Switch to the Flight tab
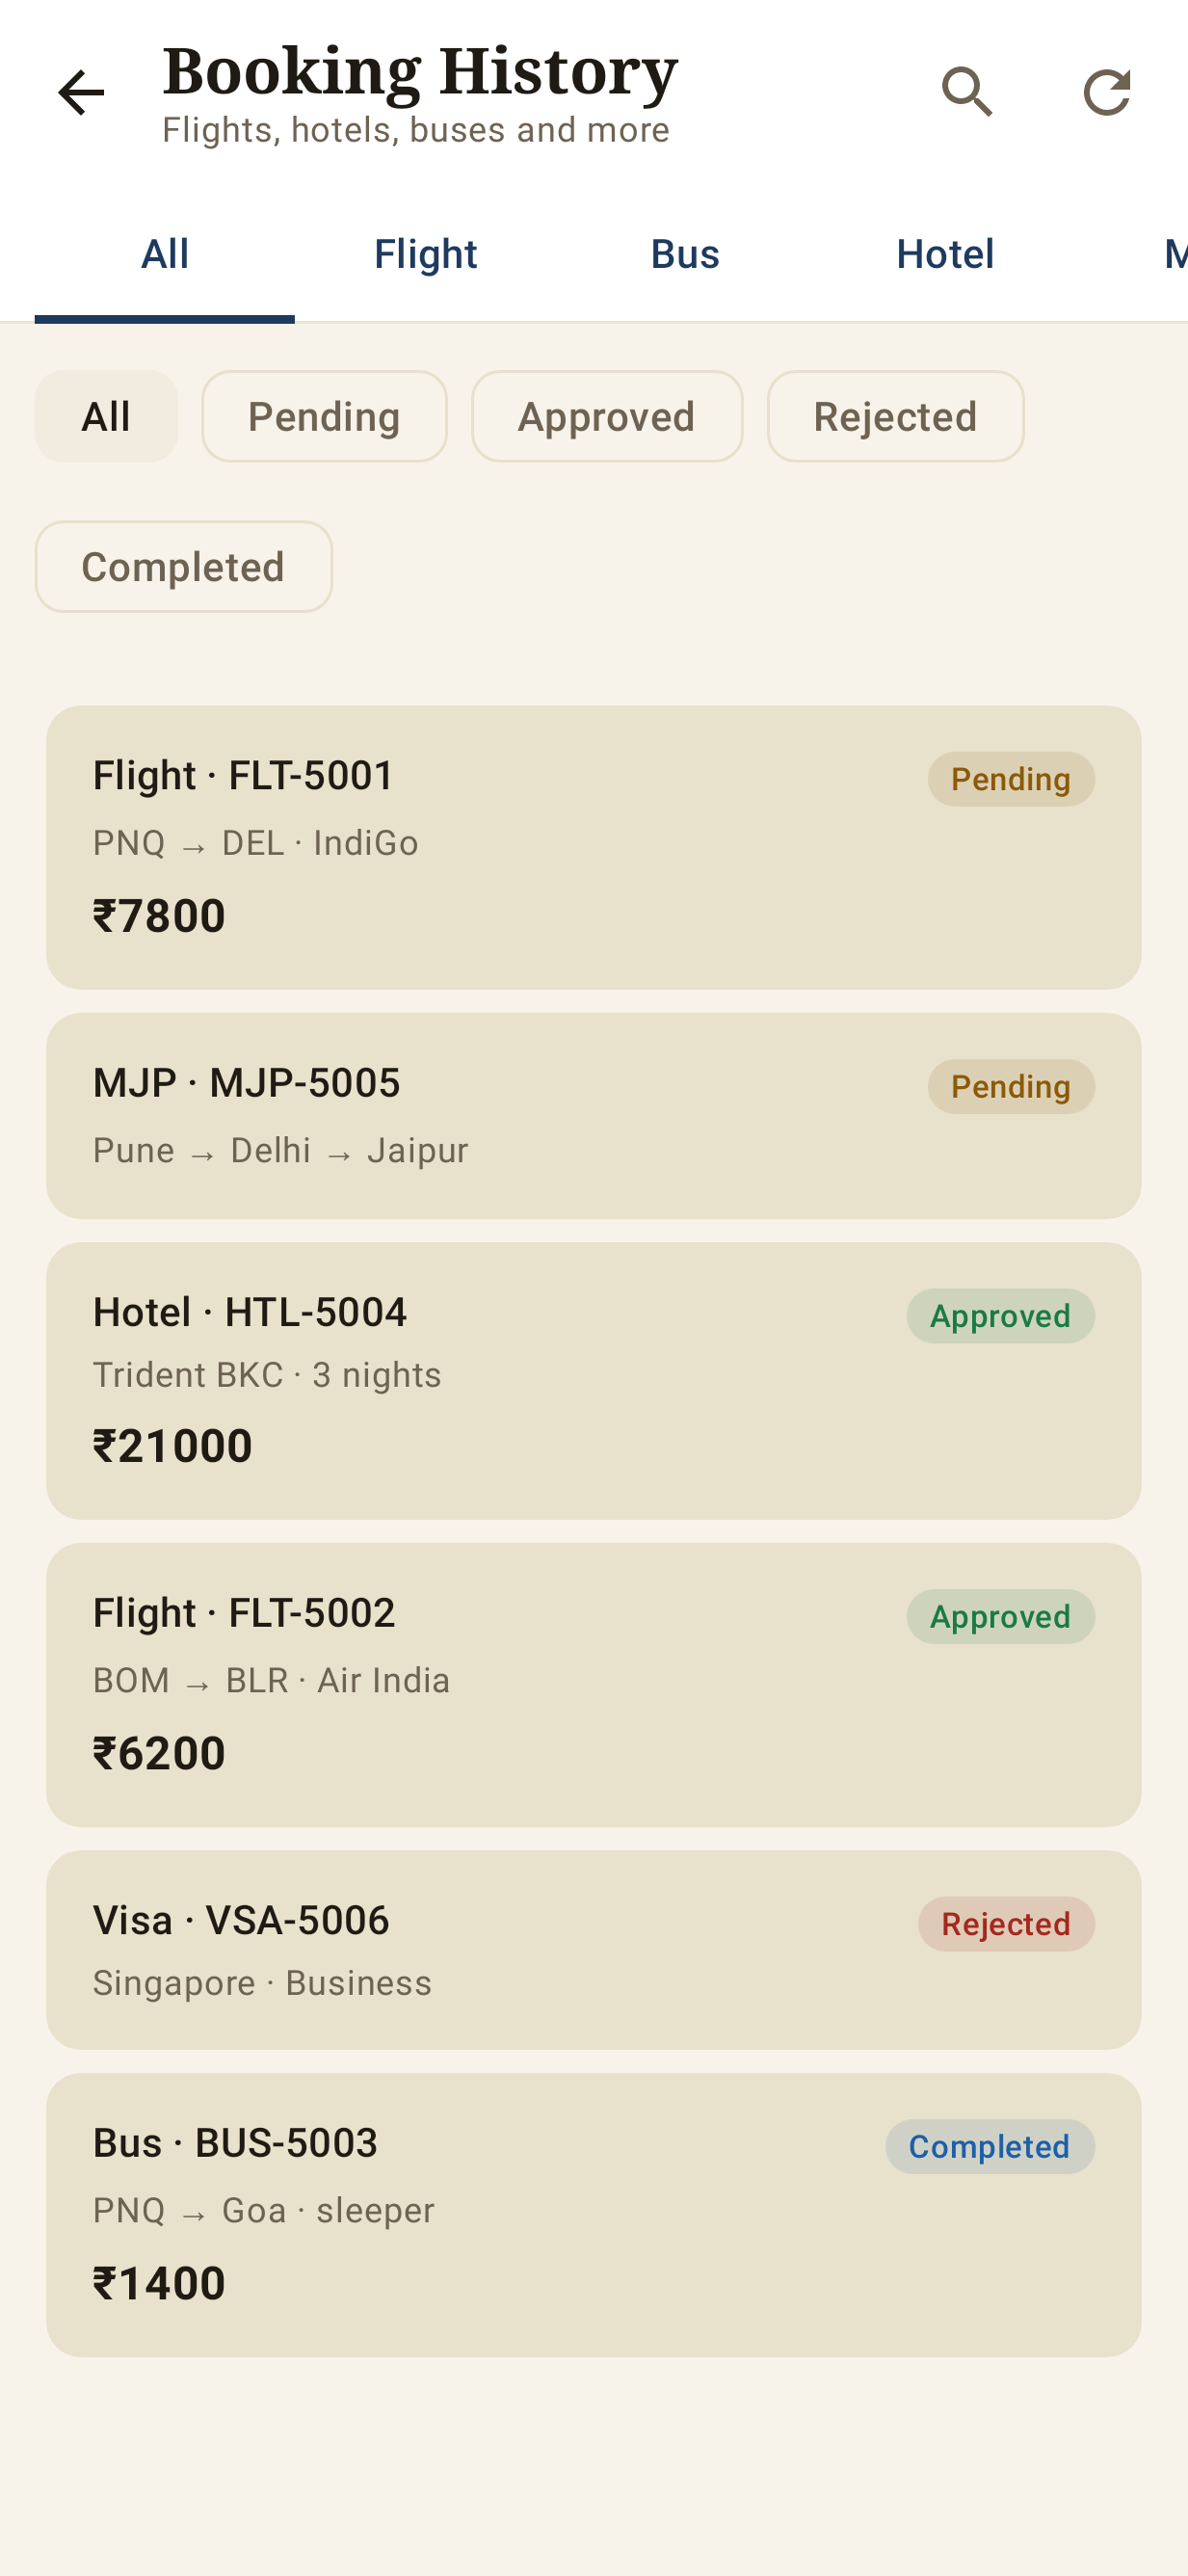The height and width of the screenshot is (2576, 1188). (425, 255)
